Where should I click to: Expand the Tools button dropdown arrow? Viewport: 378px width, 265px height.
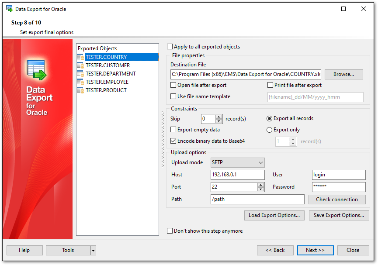93,250
